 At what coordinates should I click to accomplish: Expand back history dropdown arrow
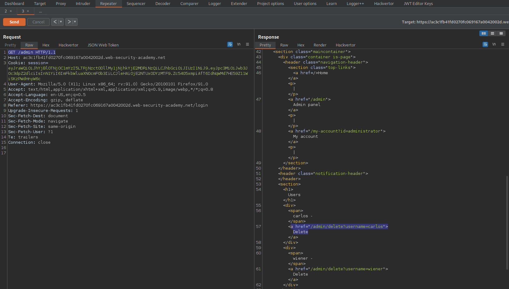61,22
